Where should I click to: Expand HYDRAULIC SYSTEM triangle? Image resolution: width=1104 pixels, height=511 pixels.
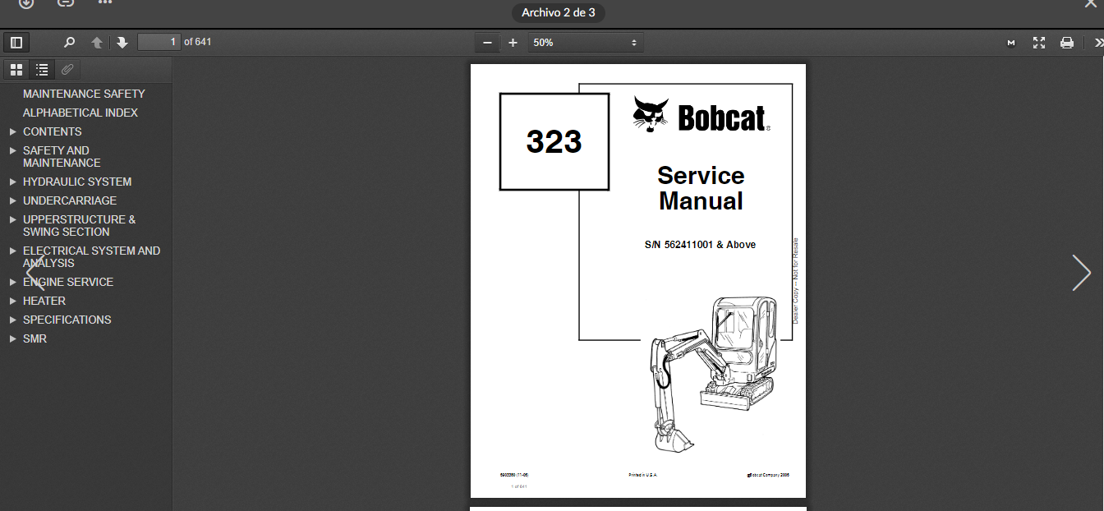tap(12, 182)
